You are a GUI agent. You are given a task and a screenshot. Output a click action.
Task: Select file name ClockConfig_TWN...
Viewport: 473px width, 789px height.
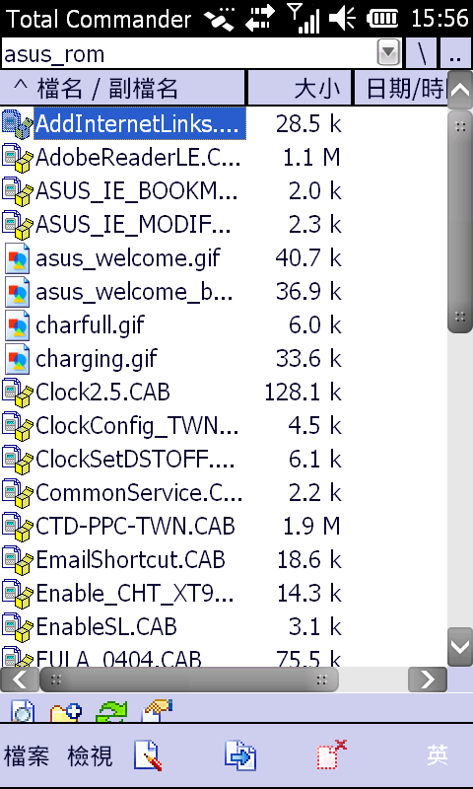(137, 426)
